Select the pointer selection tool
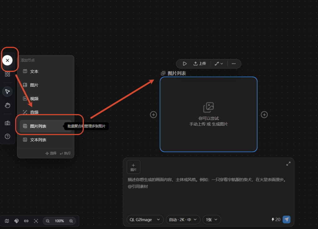Image resolution: width=318 pixels, height=229 pixels. point(7,92)
